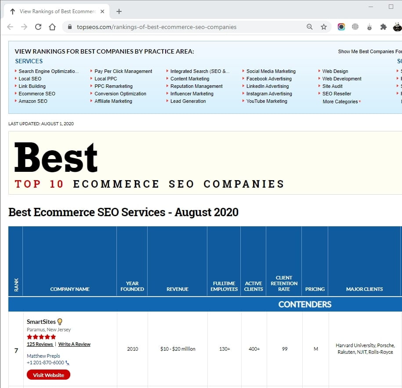402x388 pixels.
Task: Open the browser Extensions puzzle-piece icon
Action: 383,26
